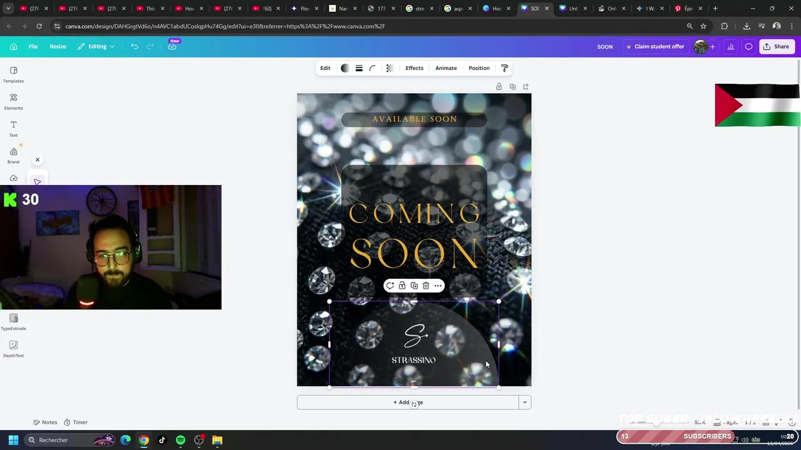
Task: Open the browser tab search dropdown
Action: [8, 9]
